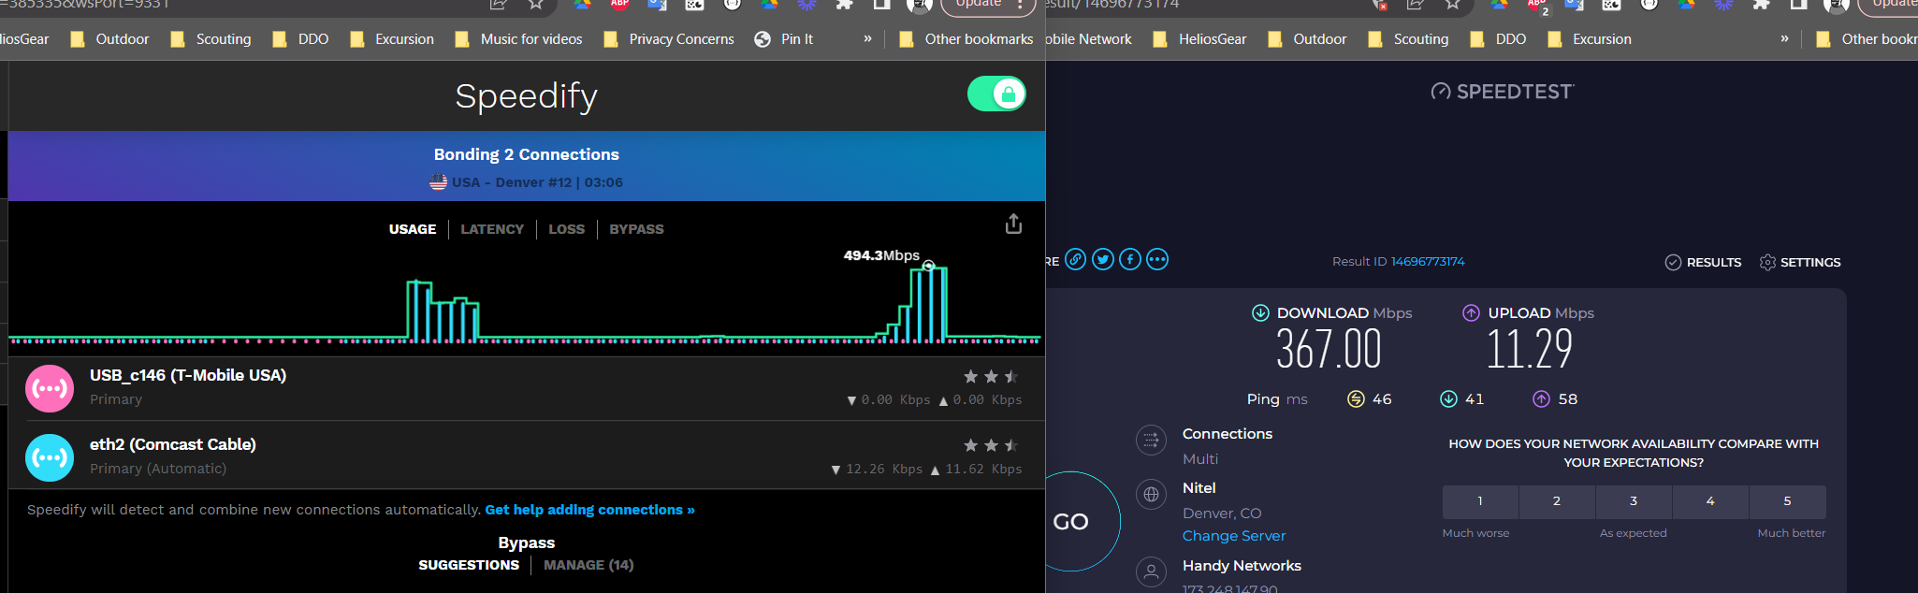Select the MANAGE (14) bypass tab
Viewport: 1918px width, 593px height.
588,565
